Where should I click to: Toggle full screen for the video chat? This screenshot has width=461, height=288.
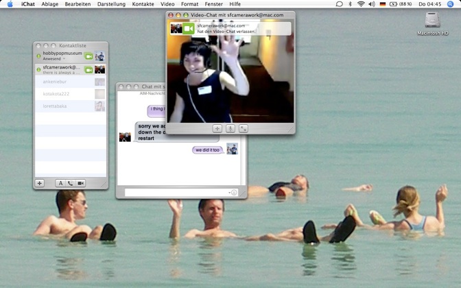(x=244, y=128)
